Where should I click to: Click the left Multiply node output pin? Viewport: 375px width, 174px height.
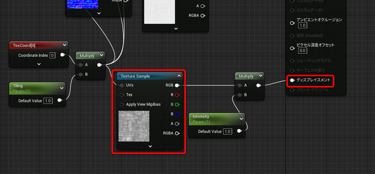click(100, 65)
